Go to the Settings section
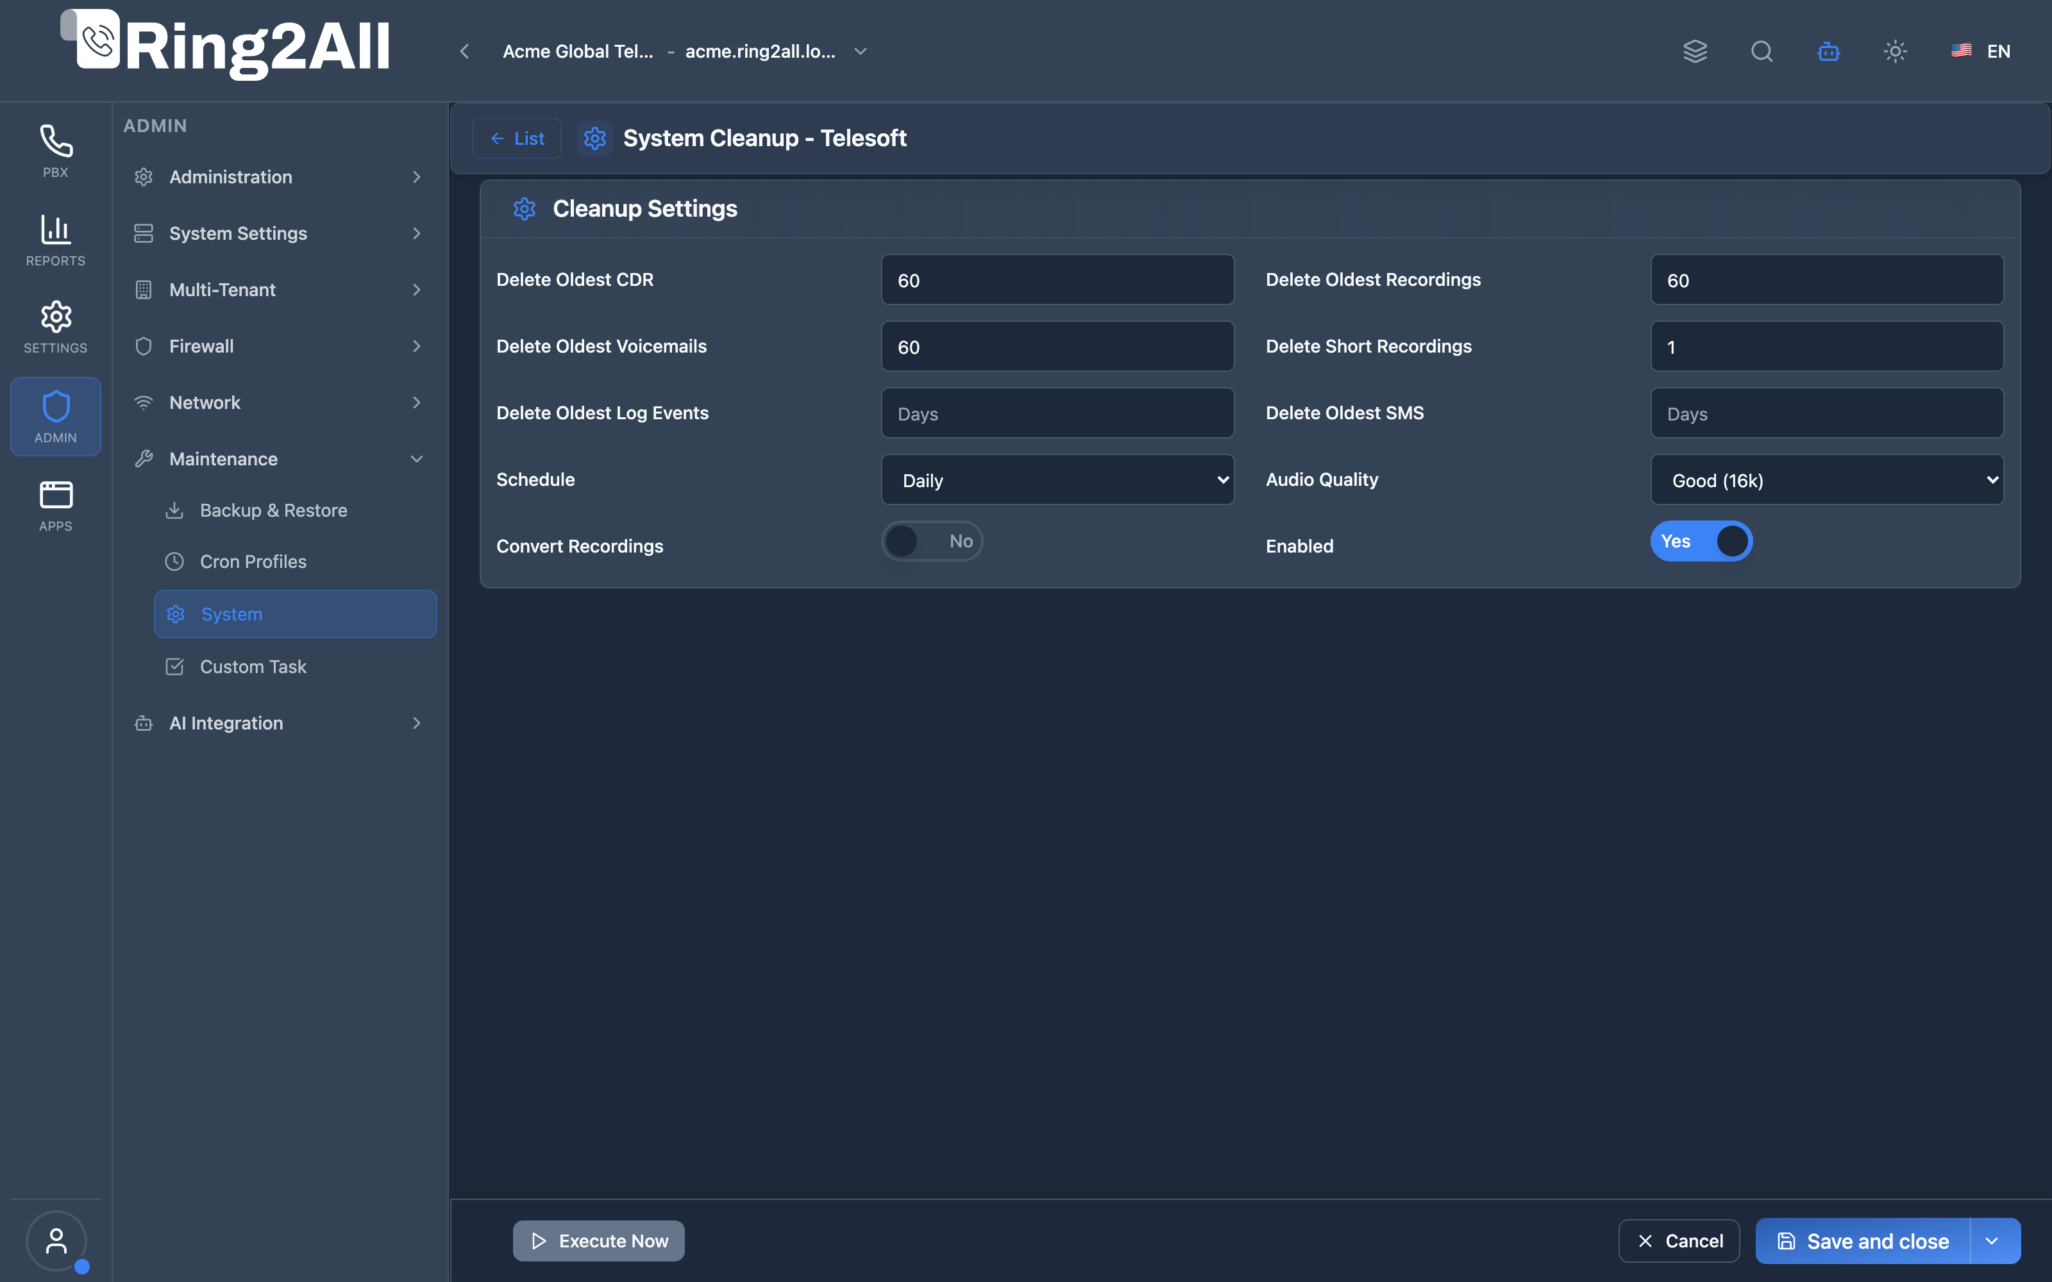Viewport: 2052px width, 1282px height. 55,328
